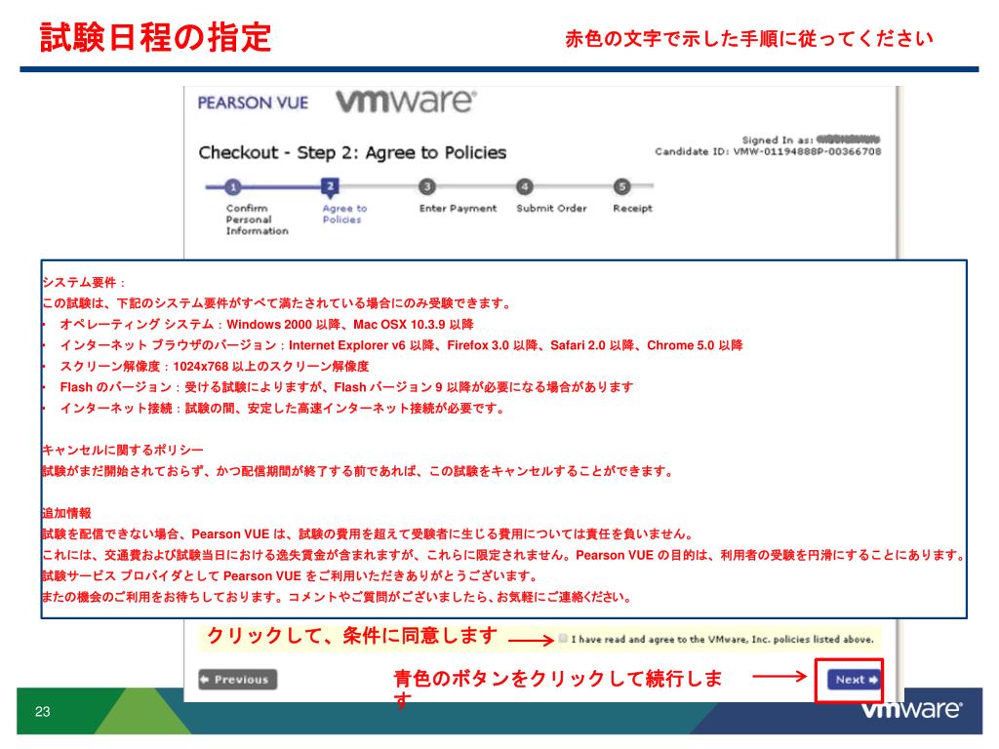Click the Receipt step label
999x749 pixels.
pos(632,209)
